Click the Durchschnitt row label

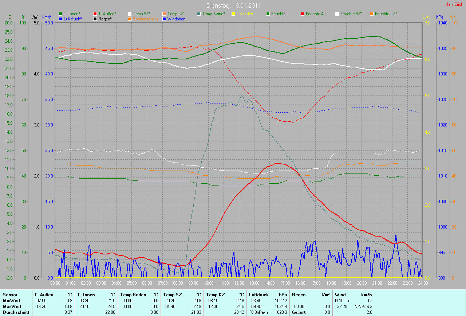(16, 312)
